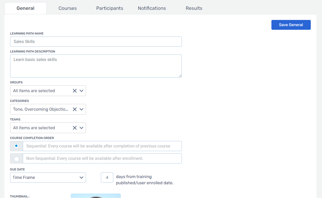Viewport: 322px width, 198px height.
Task: Go to the Notifications tab
Action: tap(152, 8)
